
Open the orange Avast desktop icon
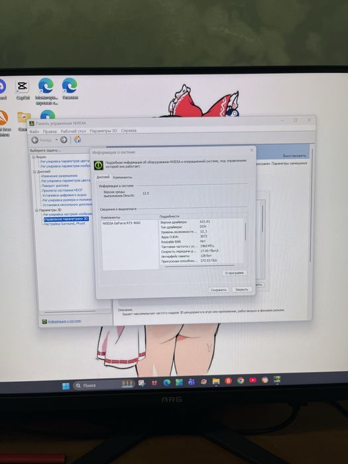(x=3, y=118)
